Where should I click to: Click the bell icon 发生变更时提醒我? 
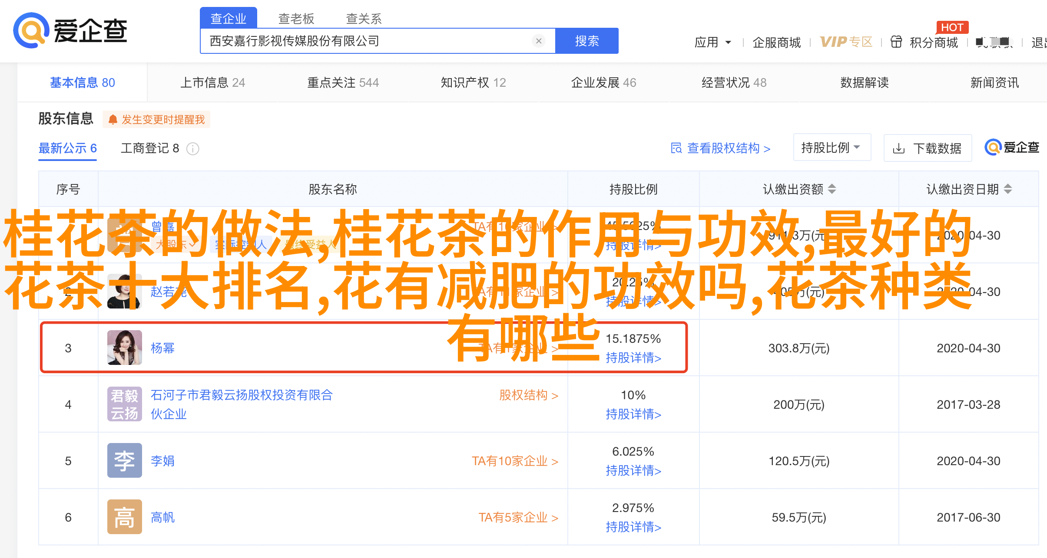click(x=113, y=120)
